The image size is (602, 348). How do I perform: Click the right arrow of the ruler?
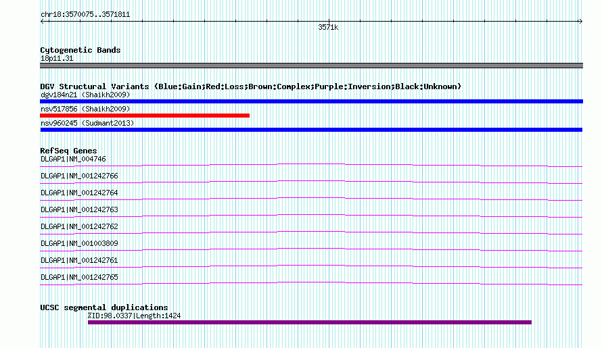pyautogui.click(x=580, y=22)
